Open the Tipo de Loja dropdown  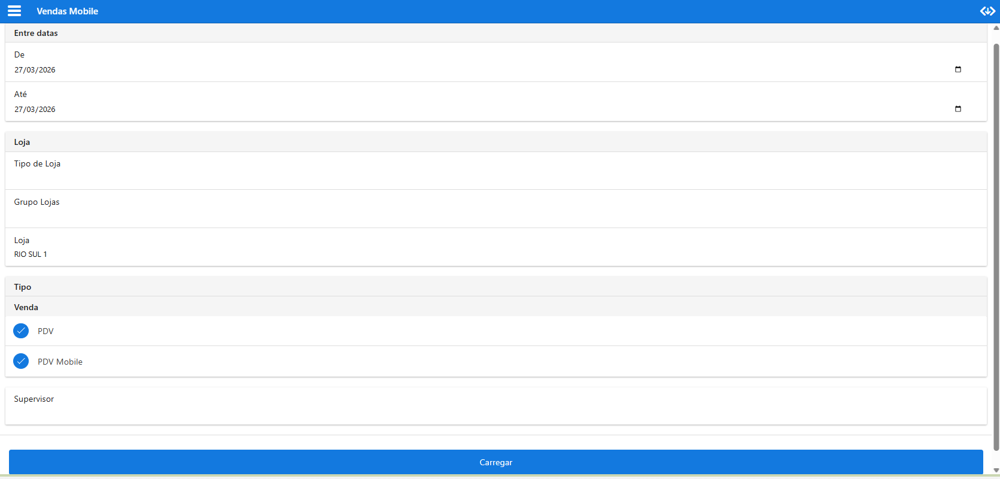tap(496, 171)
